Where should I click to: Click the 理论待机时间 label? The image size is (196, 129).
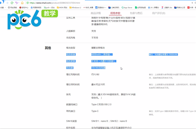[x=73, y=84]
